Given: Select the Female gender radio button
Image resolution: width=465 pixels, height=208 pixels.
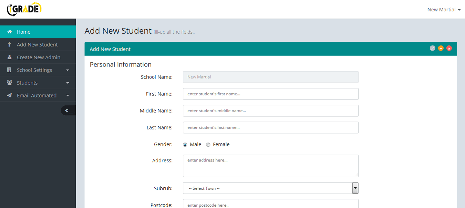Looking at the screenshot, I should (x=208, y=145).
